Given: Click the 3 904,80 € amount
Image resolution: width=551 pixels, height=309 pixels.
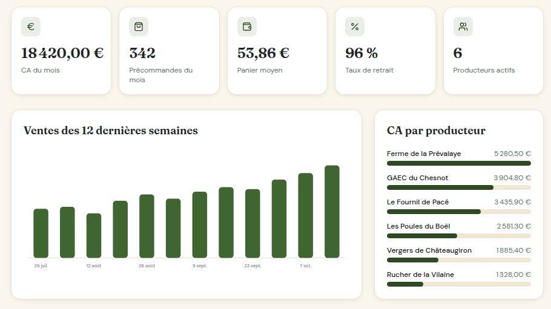Looking at the screenshot, I should [x=512, y=178].
